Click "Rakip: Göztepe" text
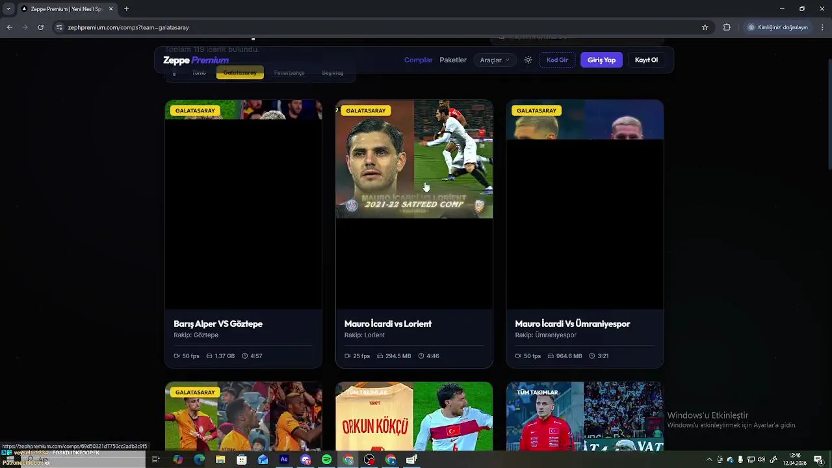Image resolution: width=832 pixels, height=468 pixels. [196, 335]
